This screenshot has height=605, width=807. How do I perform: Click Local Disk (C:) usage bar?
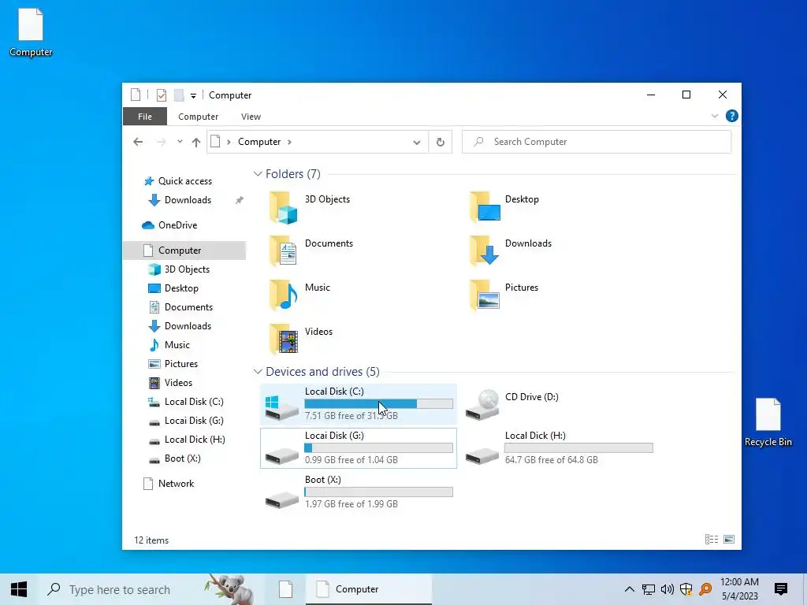379,404
